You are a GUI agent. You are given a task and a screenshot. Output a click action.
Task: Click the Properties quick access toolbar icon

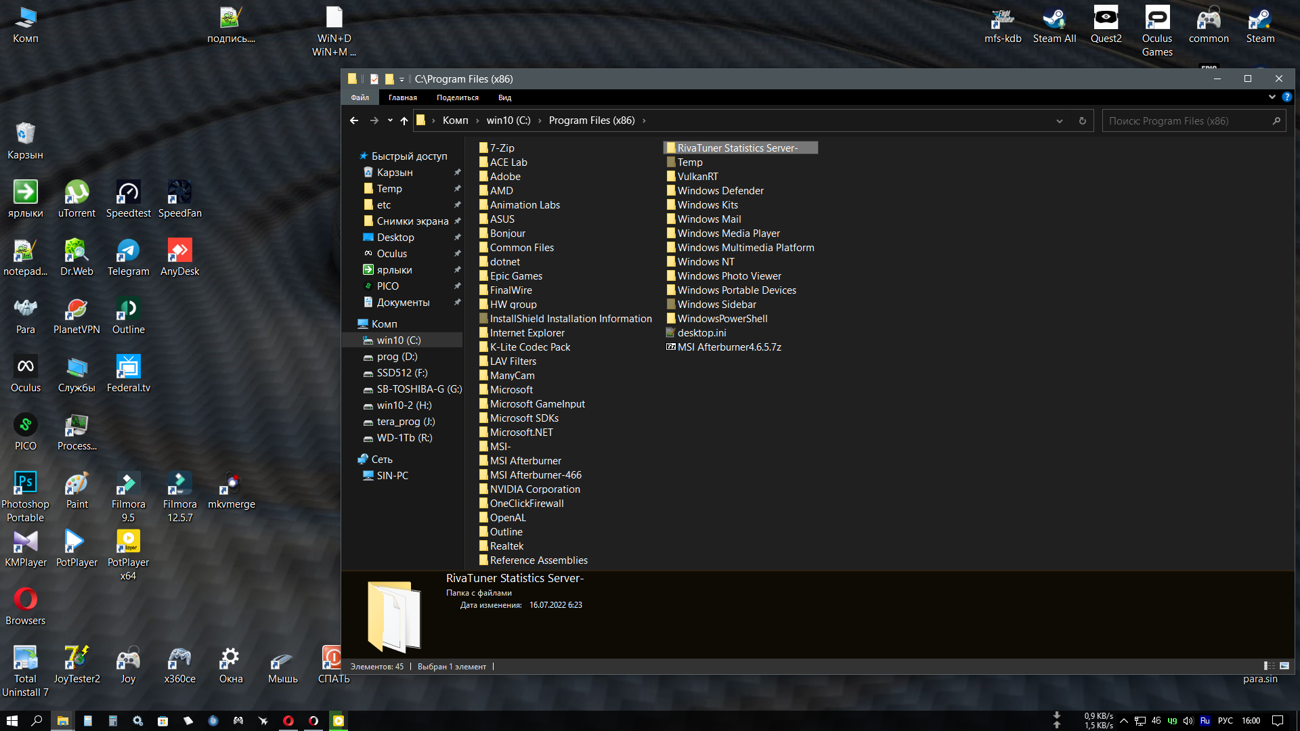pos(374,79)
